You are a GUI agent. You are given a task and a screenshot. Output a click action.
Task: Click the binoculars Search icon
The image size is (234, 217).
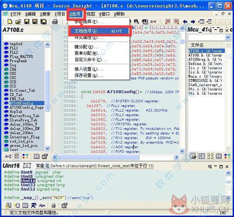pos(136,22)
